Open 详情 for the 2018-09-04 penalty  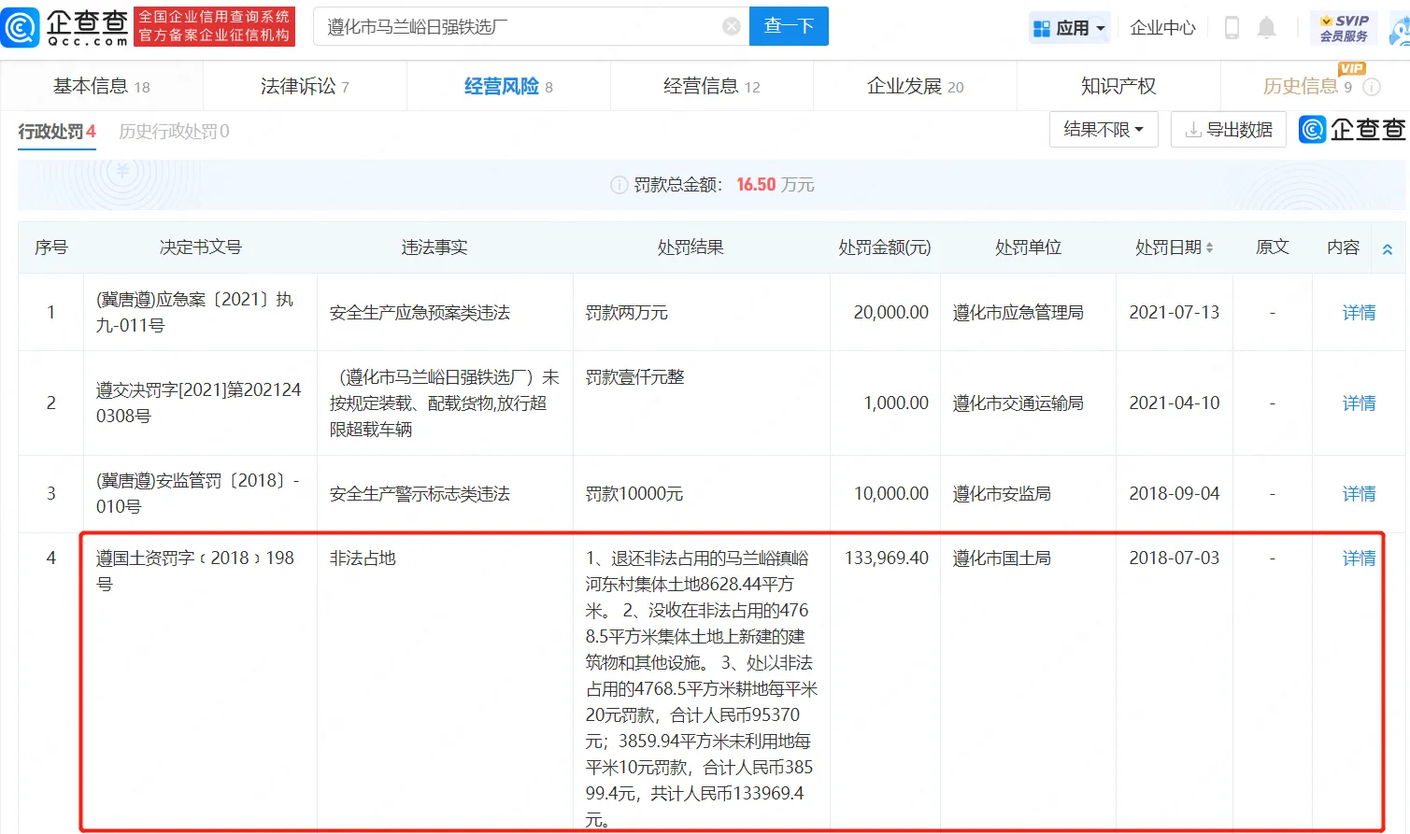click(x=1359, y=494)
